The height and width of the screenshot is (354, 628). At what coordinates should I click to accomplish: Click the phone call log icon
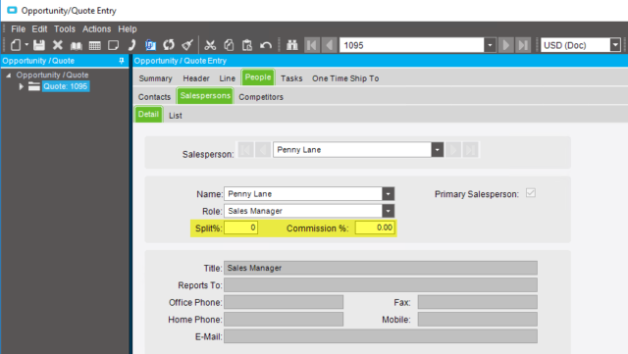(x=131, y=45)
